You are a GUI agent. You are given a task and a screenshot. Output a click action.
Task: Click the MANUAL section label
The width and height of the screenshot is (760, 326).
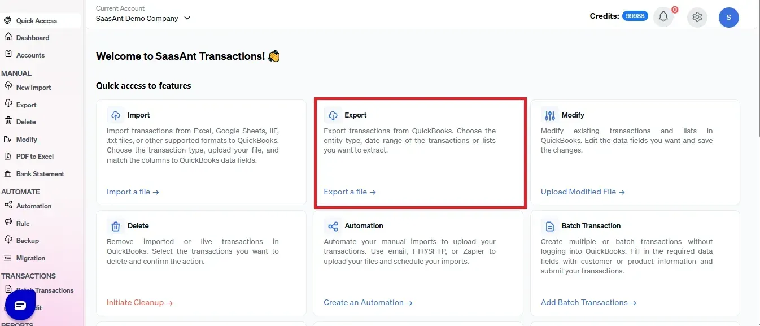pos(16,73)
